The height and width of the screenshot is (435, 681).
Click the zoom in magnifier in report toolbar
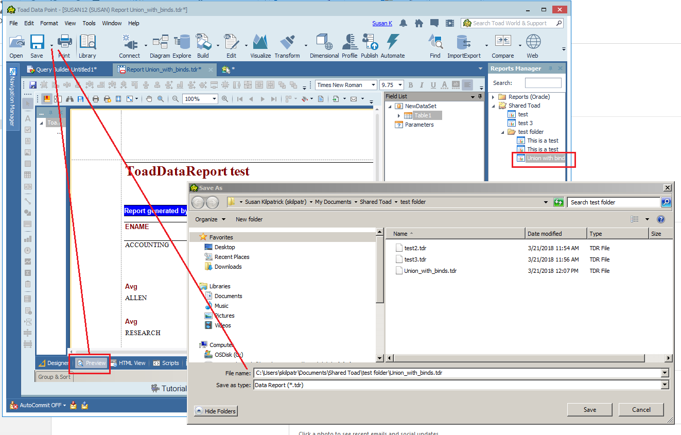coord(225,99)
